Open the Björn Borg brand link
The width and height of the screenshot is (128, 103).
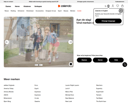(x=7, y=101)
